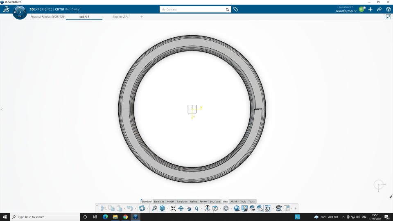This screenshot has height=221, width=393.
Task: Click the Copy icon in toolbar
Action: [x=111, y=208]
